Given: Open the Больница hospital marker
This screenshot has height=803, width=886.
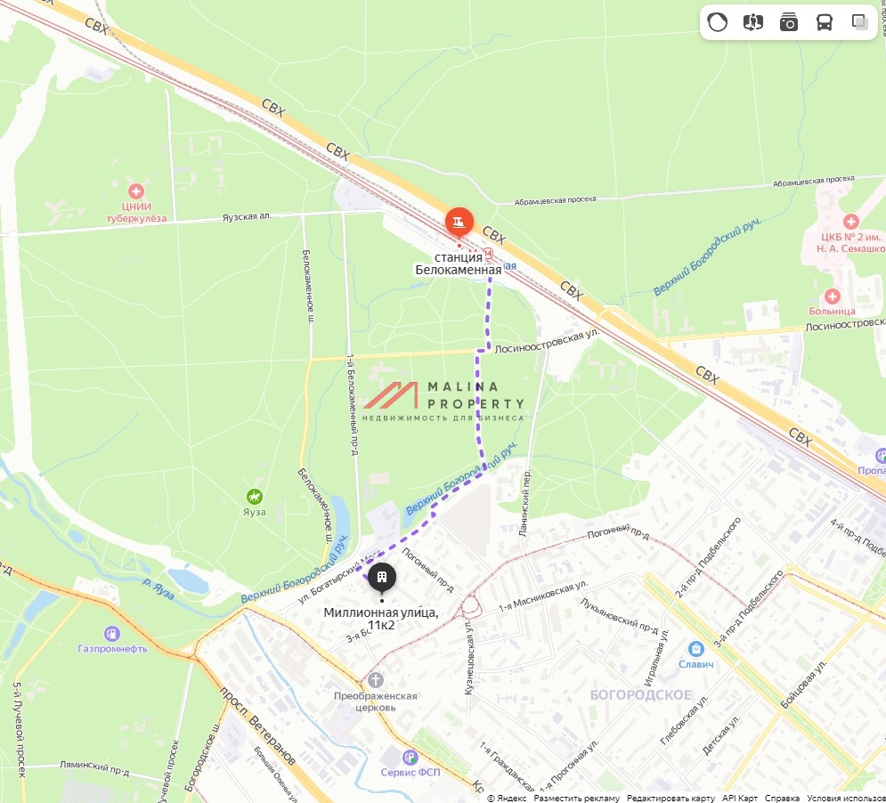Looking at the screenshot, I should 832,296.
